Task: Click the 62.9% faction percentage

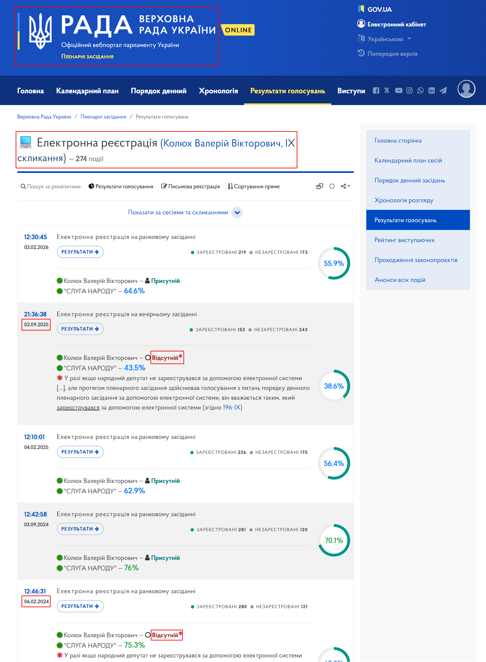Action: pyautogui.click(x=134, y=491)
